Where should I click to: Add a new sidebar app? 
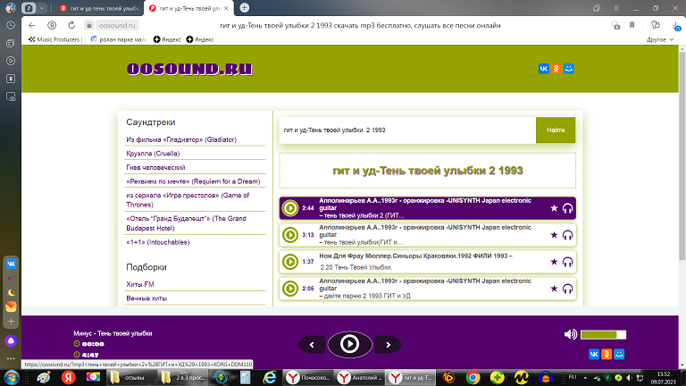[x=11, y=322]
